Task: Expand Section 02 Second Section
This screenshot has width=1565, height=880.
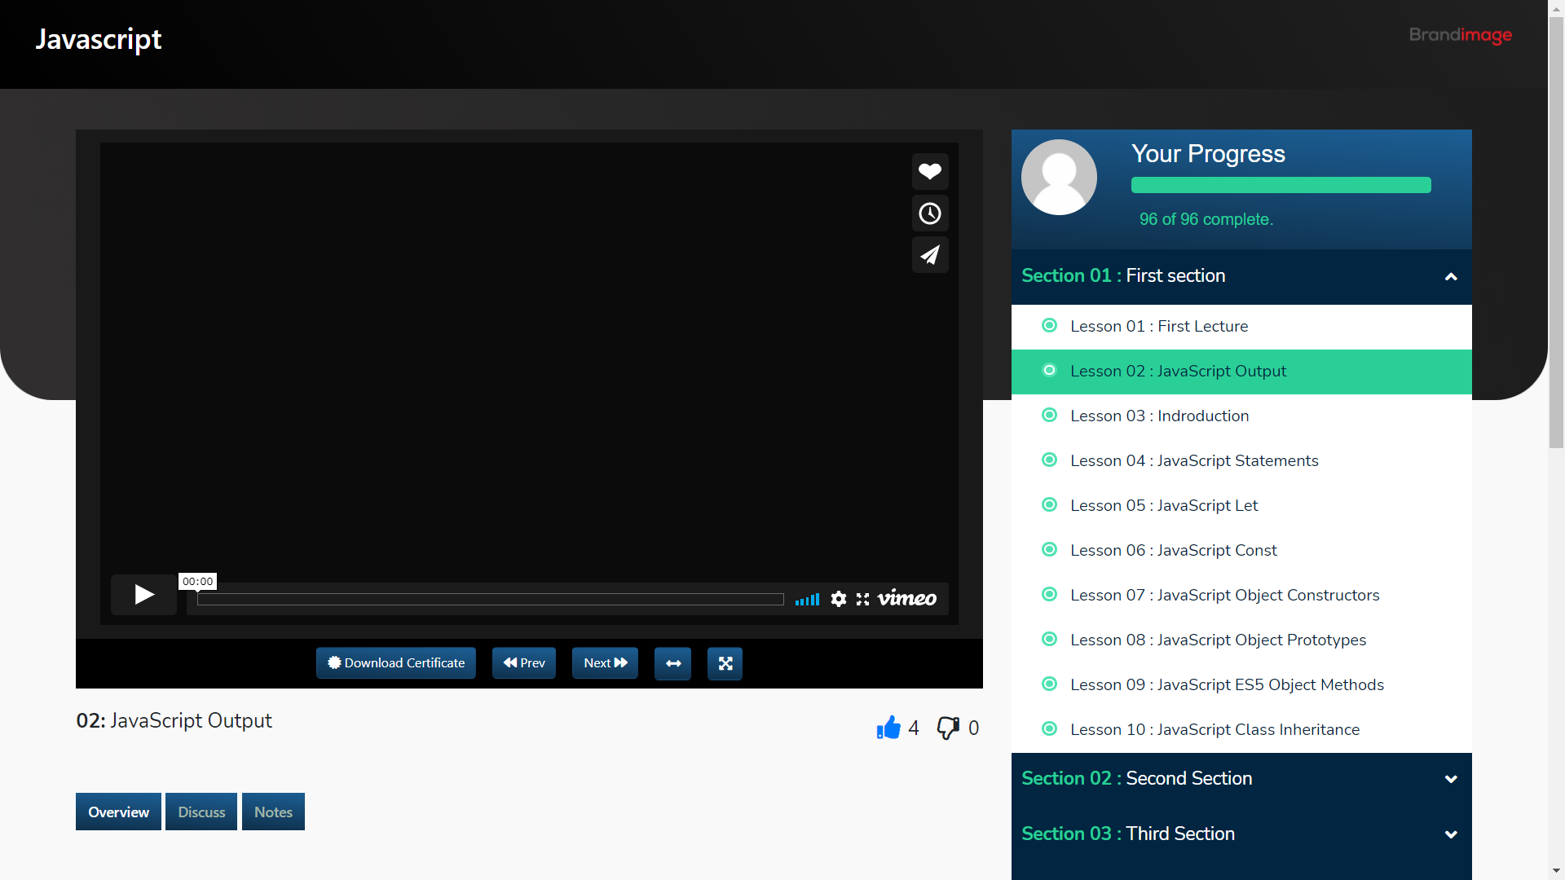Action: pyautogui.click(x=1450, y=779)
